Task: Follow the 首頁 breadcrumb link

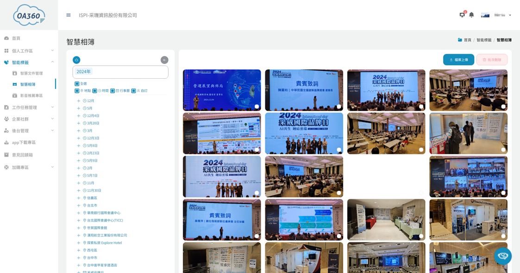Action: (467, 40)
